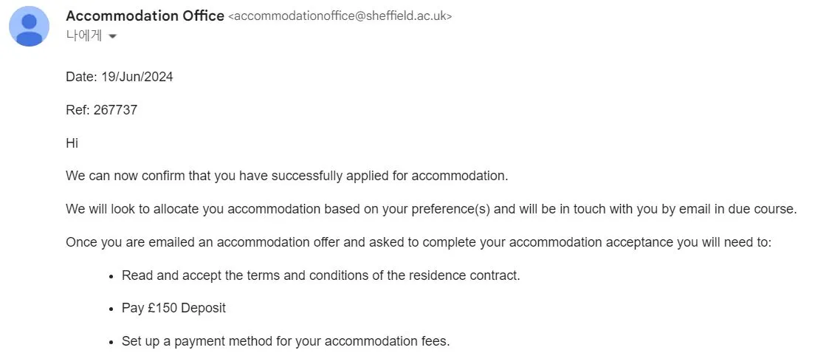Click the accommodationoffice@sheffield.ac.uk email address
Viewport: 829px width, 353px height.
(340, 16)
